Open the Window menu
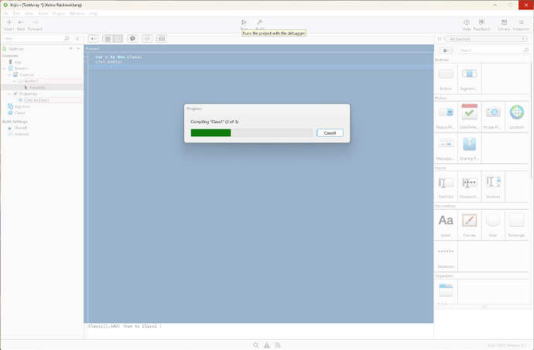534x350 pixels. click(x=77, y=13)
